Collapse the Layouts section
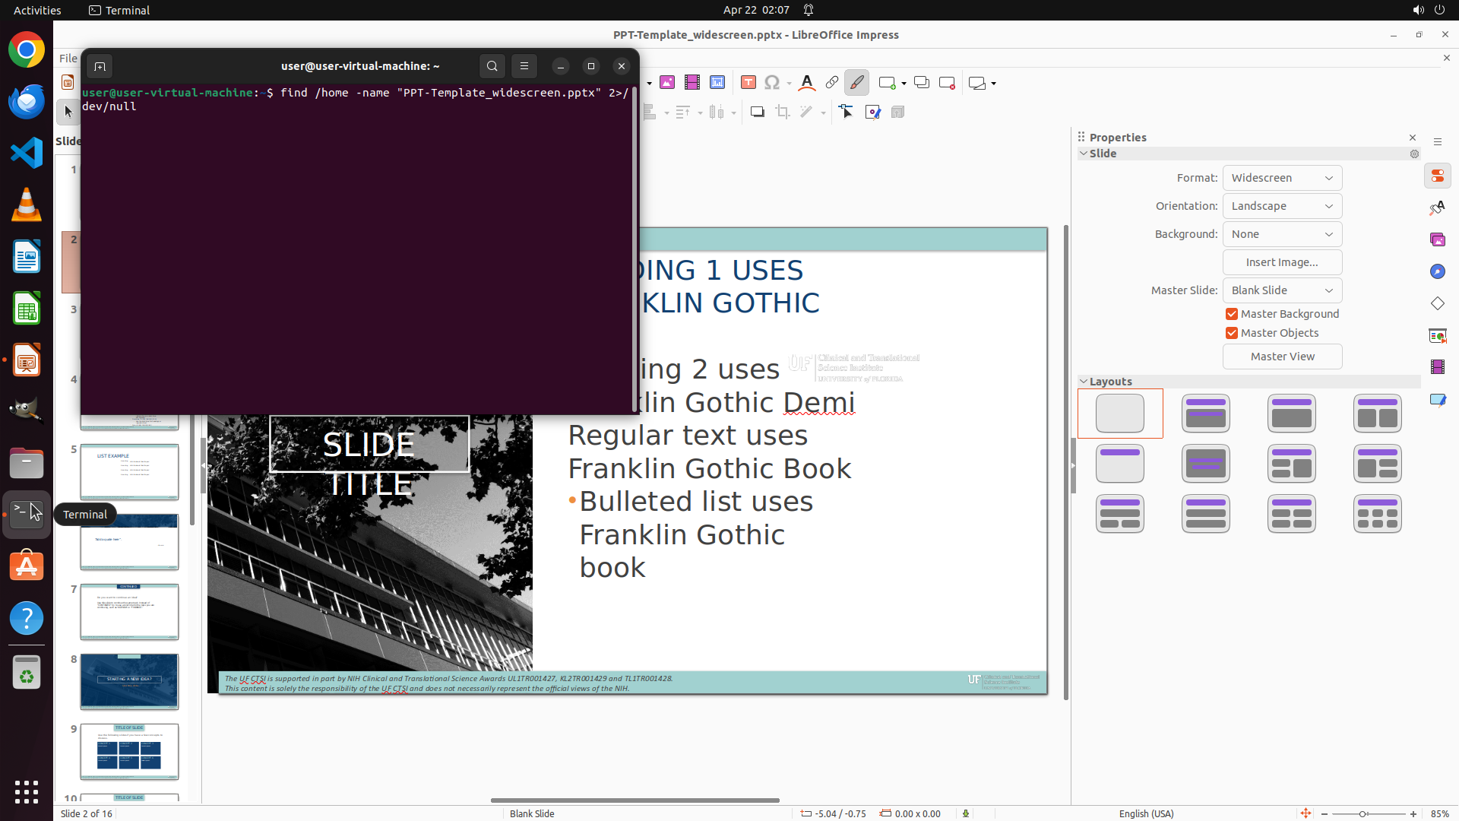The height and width of the screenshot is (821, 1459). pos(1084,382)
